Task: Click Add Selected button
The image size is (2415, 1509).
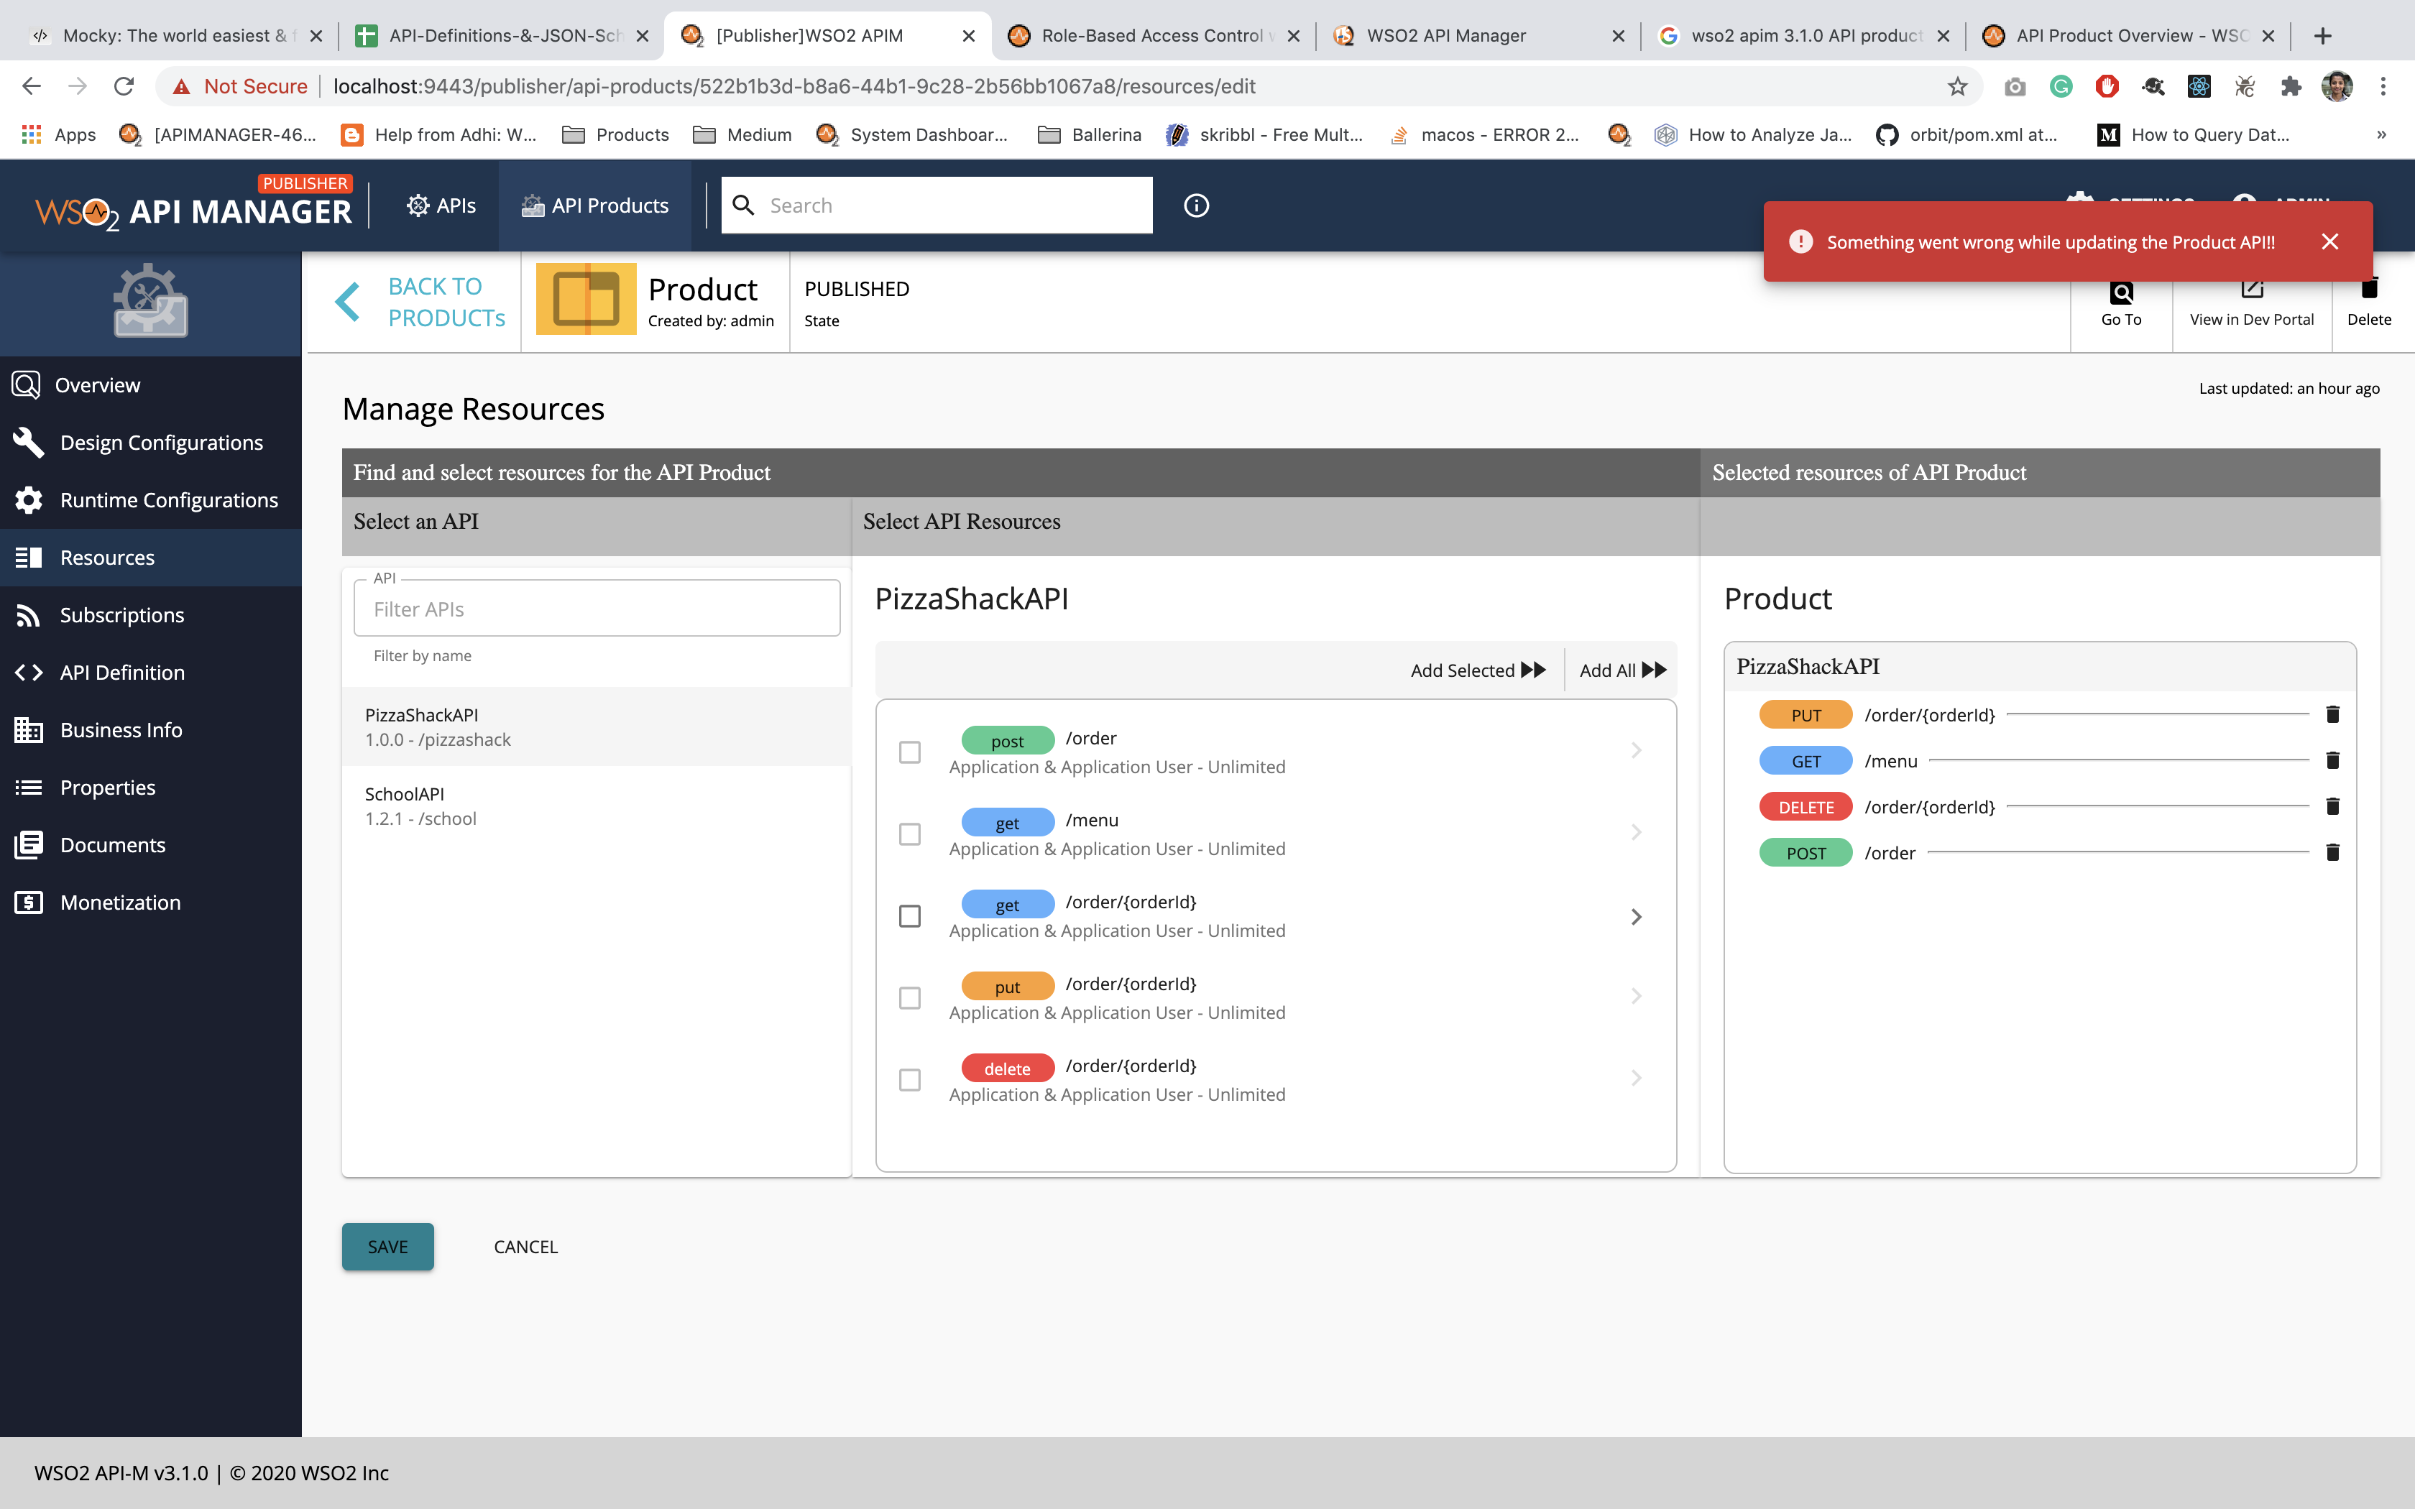Action: [1478, 670]
